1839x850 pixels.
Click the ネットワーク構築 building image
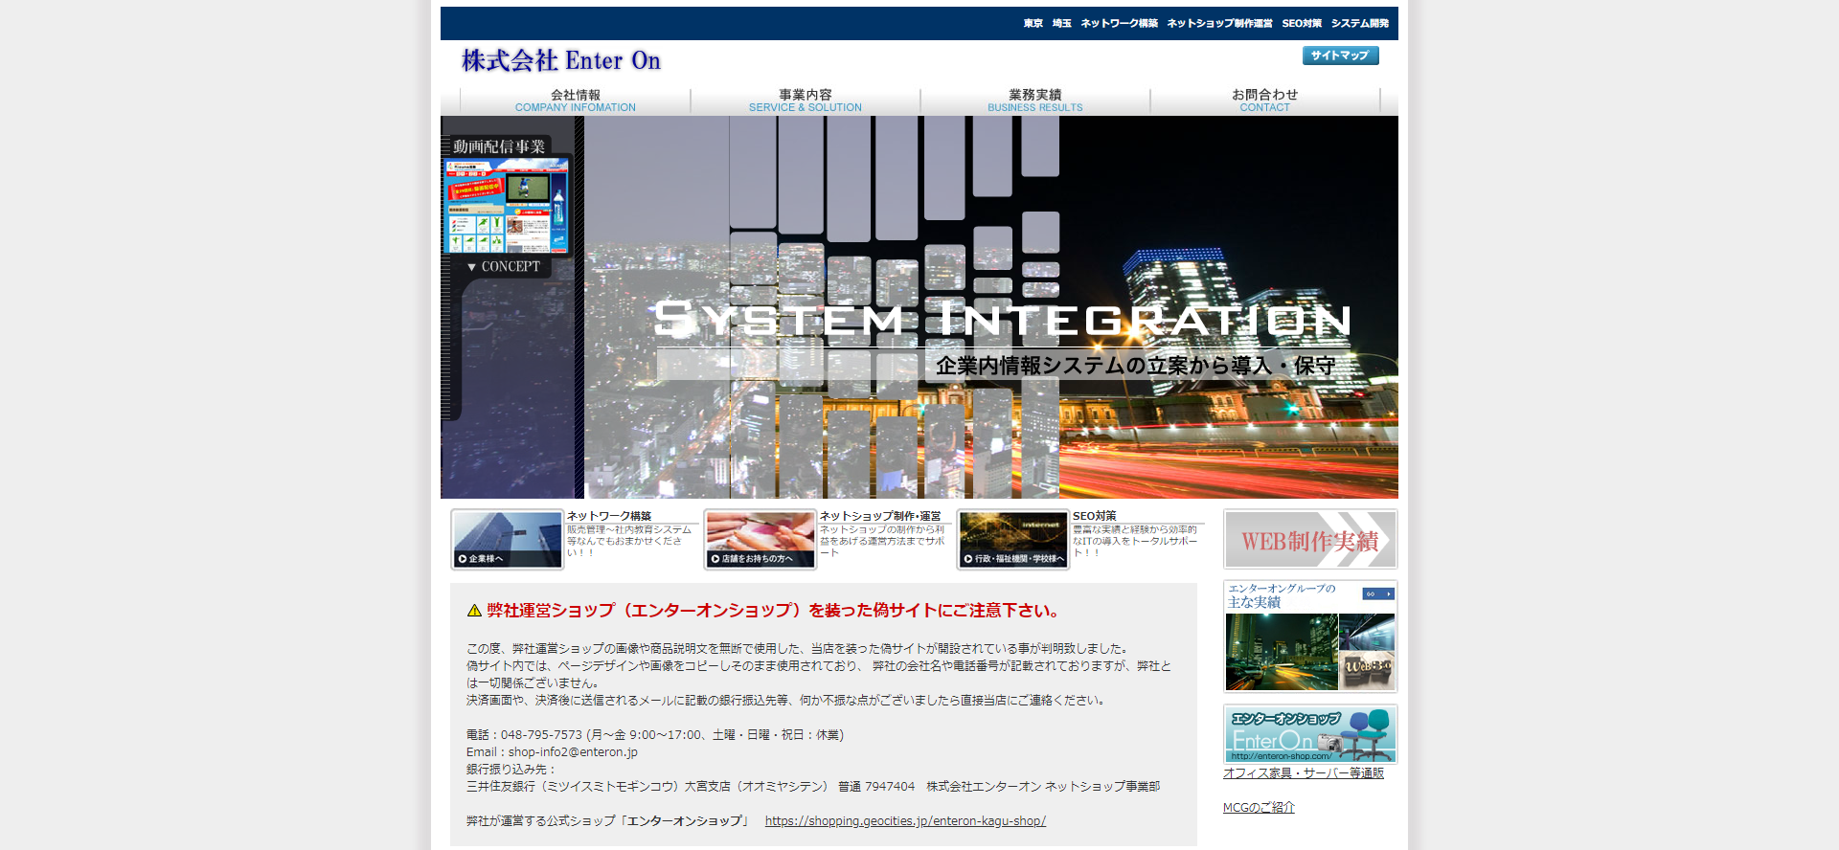pyautogui.click(x=508, y=539)
